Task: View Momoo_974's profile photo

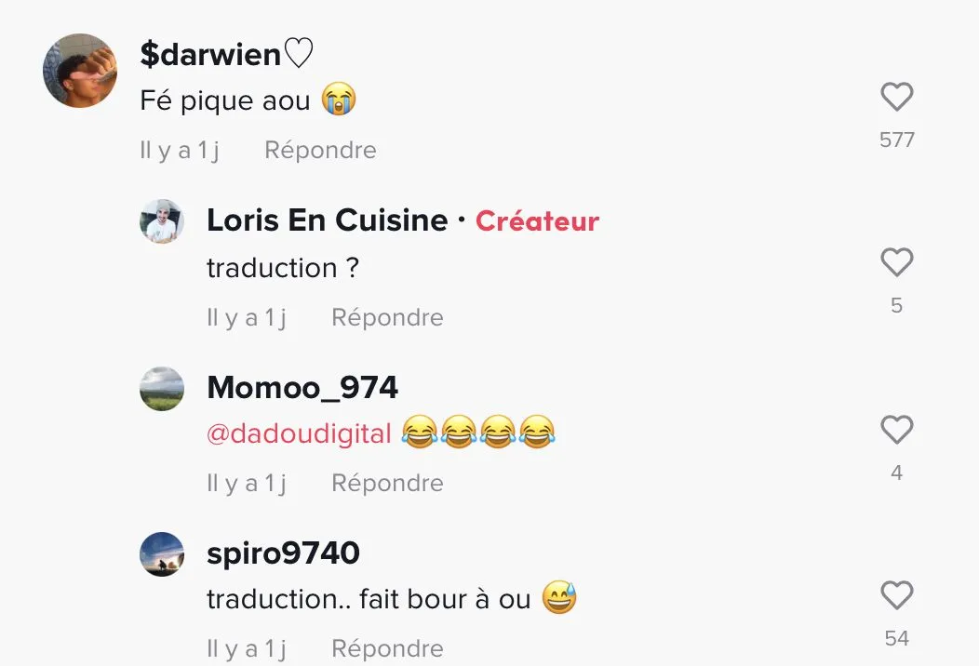Action: [162, 388]
